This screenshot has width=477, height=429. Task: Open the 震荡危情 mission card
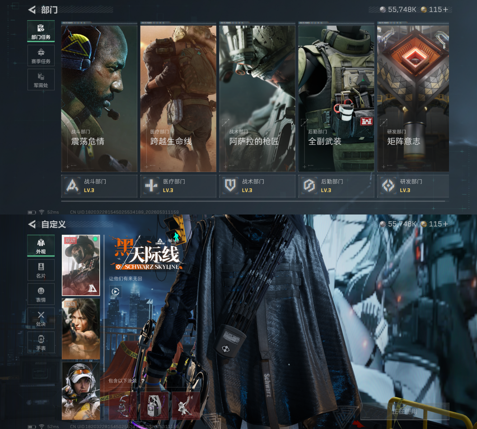point(99,98)
